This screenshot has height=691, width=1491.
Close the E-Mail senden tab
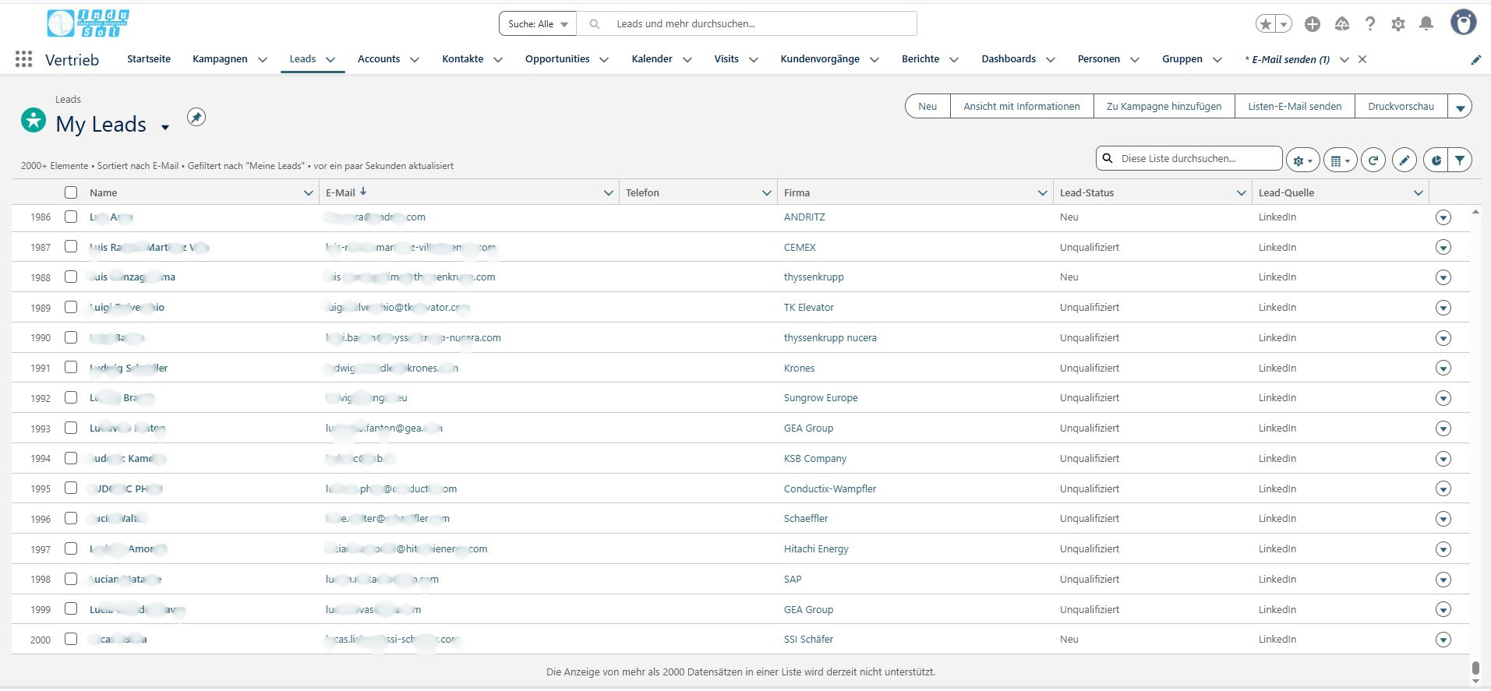point(1362,59)
